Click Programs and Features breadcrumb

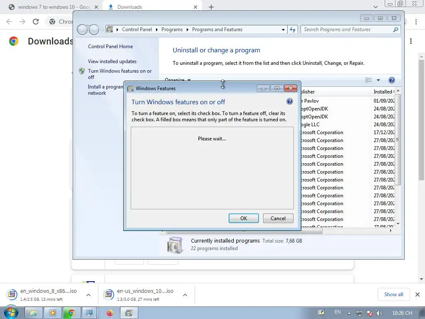pos(217,29)
